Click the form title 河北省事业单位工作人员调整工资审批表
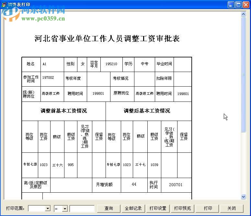 [107, 39]
